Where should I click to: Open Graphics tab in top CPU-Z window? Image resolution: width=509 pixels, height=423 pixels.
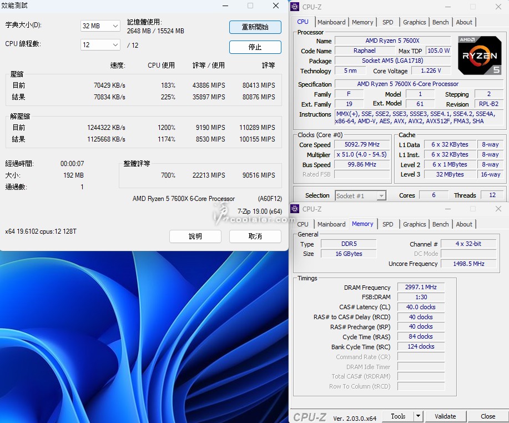tap(414, 22)
